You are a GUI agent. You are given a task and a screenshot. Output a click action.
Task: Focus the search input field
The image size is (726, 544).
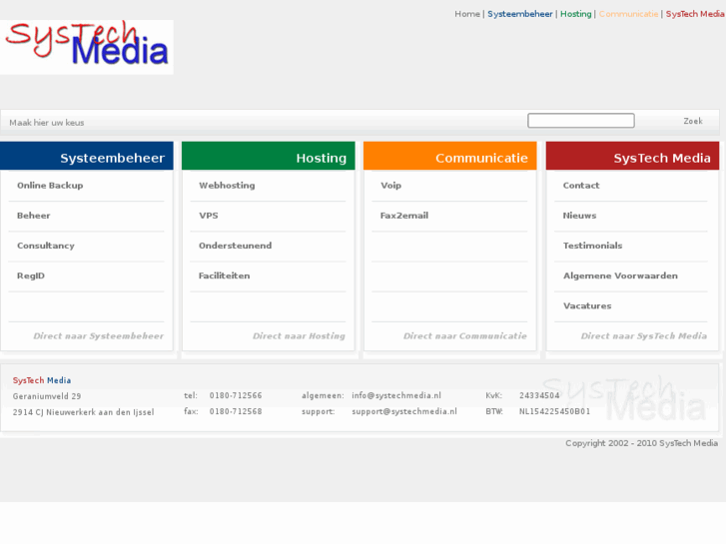point(581,121)
